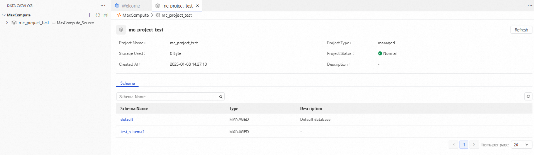Click 'Default database' description cell

coord(315,120)
